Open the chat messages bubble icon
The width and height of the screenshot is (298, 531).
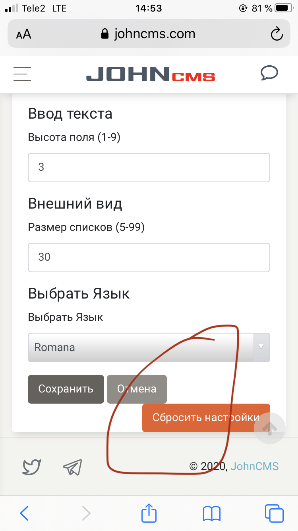(269, 73)
